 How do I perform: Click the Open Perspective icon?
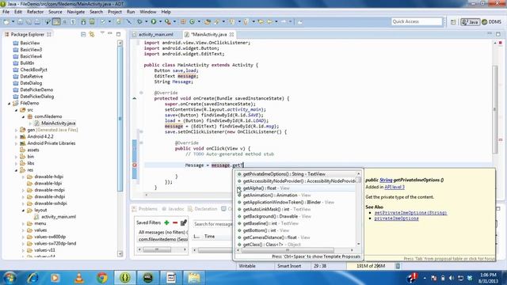[x=453, y=22]
